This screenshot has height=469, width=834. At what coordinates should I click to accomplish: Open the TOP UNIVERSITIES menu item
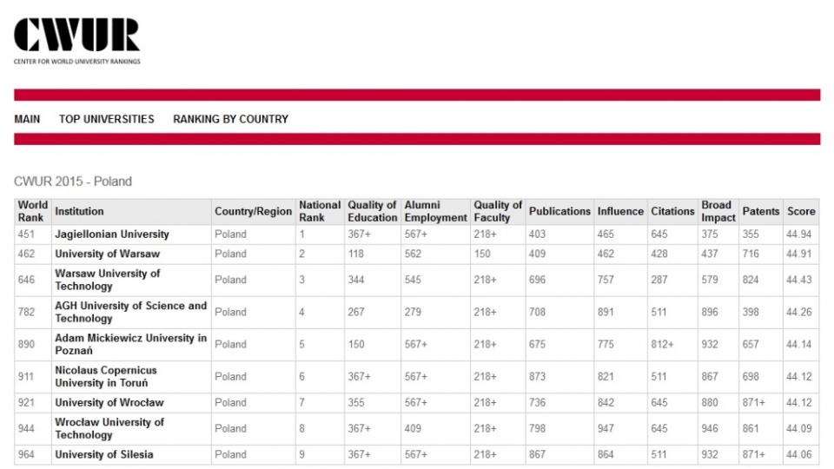pos(106,119)
